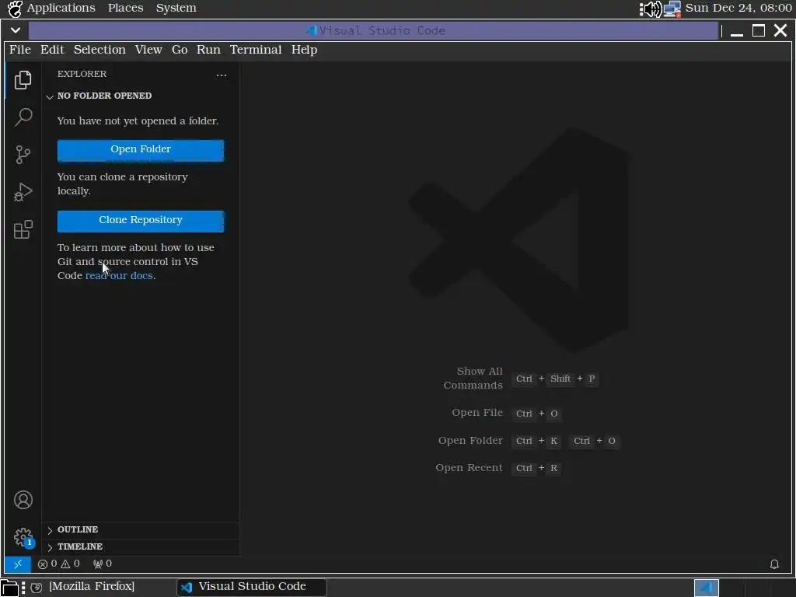796x597 pixels.
Task: Open the Help menu
Action: click(304, 50)
